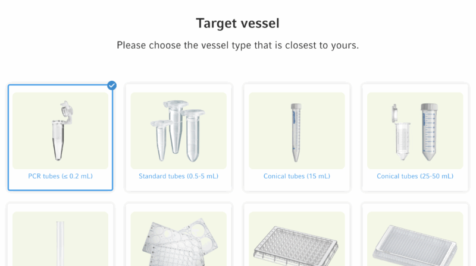Click the border of the selected PCR card
The height and width of the screenshot is (266, 476).
pyautogui.click(x=8, y=138)
